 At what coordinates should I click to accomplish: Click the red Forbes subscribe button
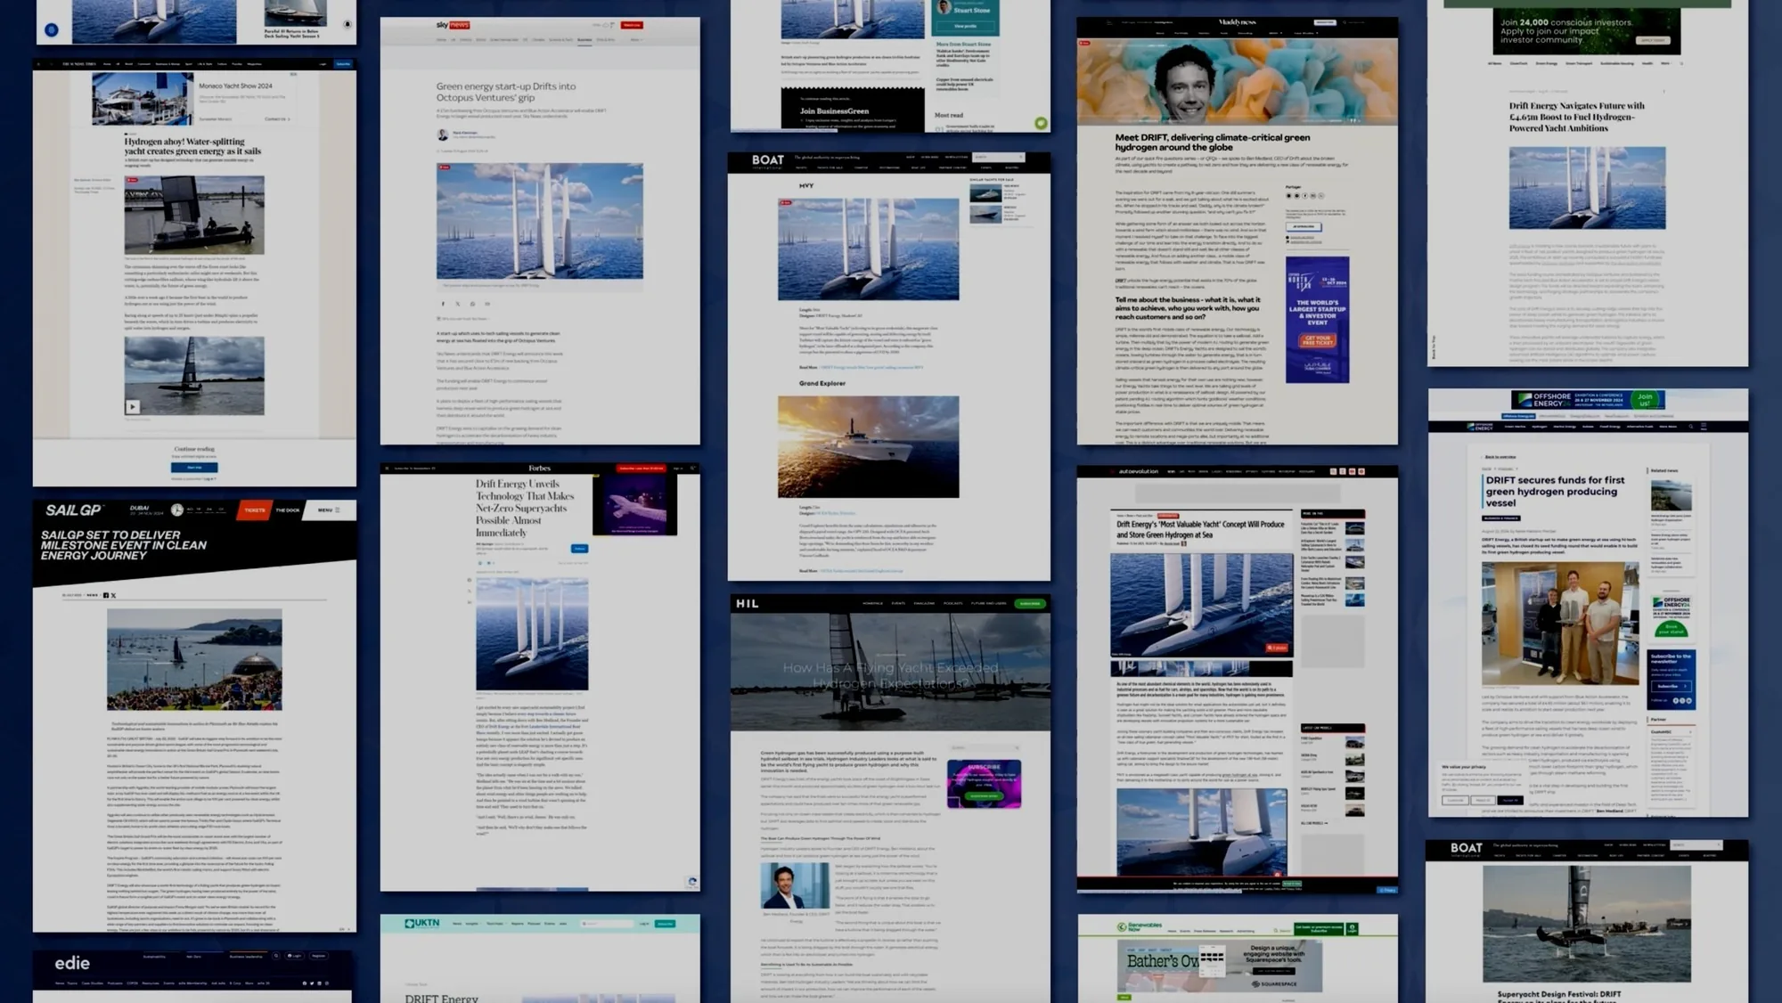click(641, 469)
